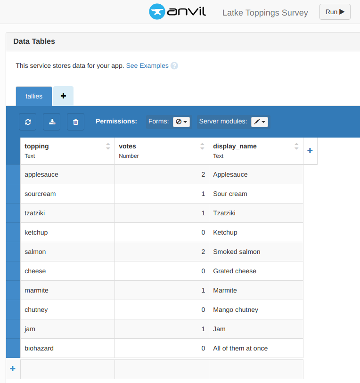Screen dimensions: 360x383
Task: Select the tallies table tab
Action: click(34, 96)
